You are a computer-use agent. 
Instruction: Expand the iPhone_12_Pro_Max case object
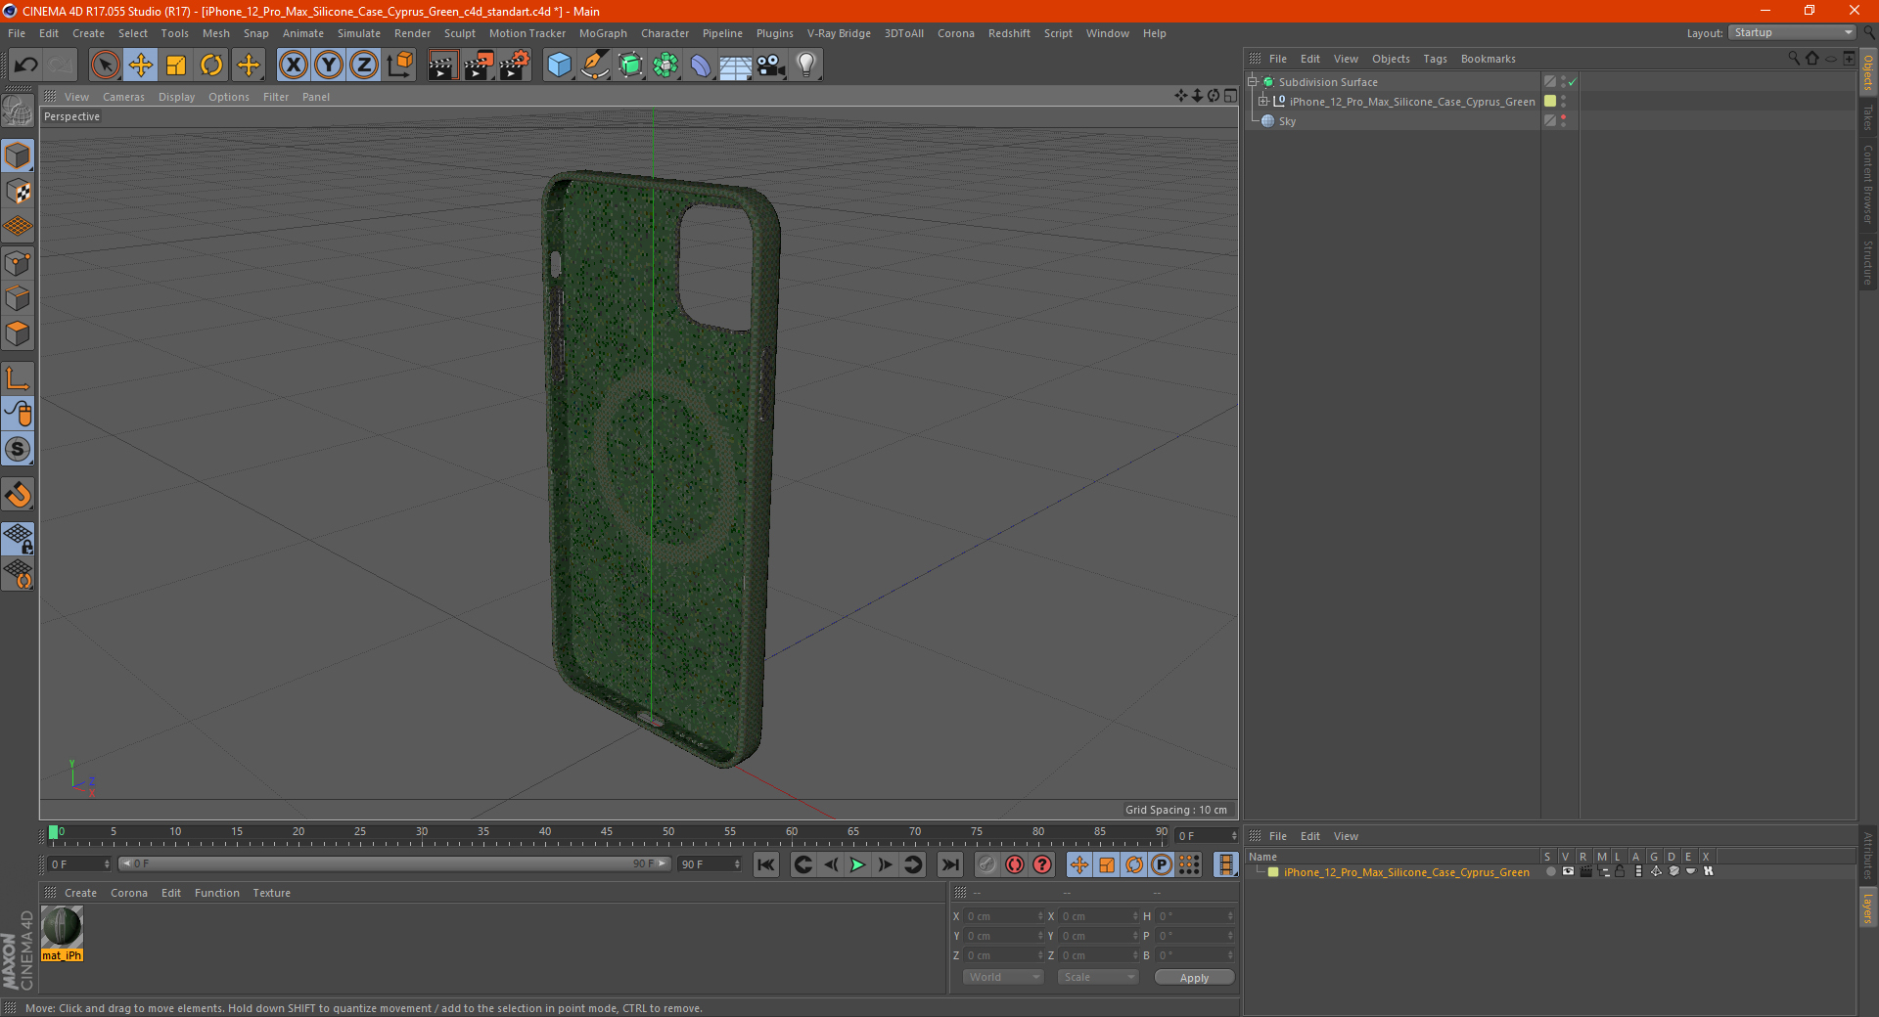click(1263, 102)
